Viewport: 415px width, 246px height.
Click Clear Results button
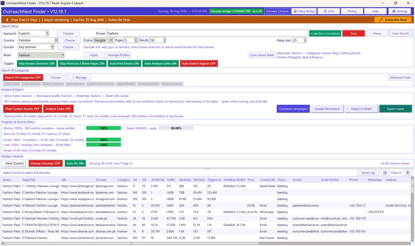pyautogui.click(x=401, y=34)
